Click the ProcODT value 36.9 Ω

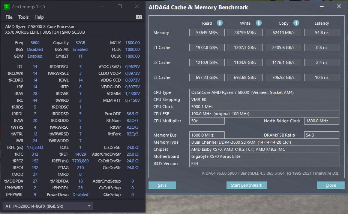(x=132, y=114)
